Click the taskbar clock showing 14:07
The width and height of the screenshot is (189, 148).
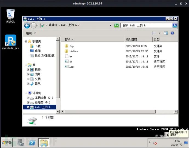pyautogui.click(x=177, y=143)
